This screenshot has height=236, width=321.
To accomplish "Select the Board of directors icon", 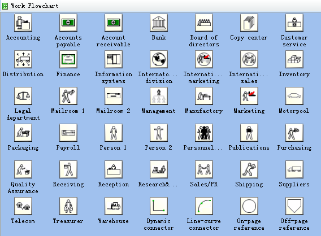I will pos(204,23).
